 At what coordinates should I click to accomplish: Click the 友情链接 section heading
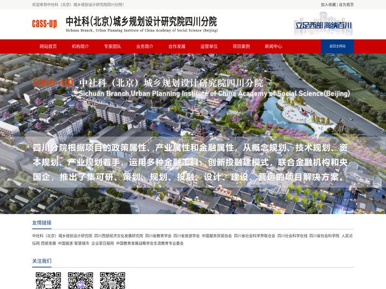[x=42, y=223]
